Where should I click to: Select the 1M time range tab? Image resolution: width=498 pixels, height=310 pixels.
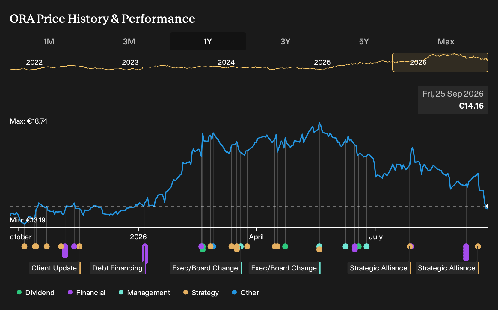49,42
